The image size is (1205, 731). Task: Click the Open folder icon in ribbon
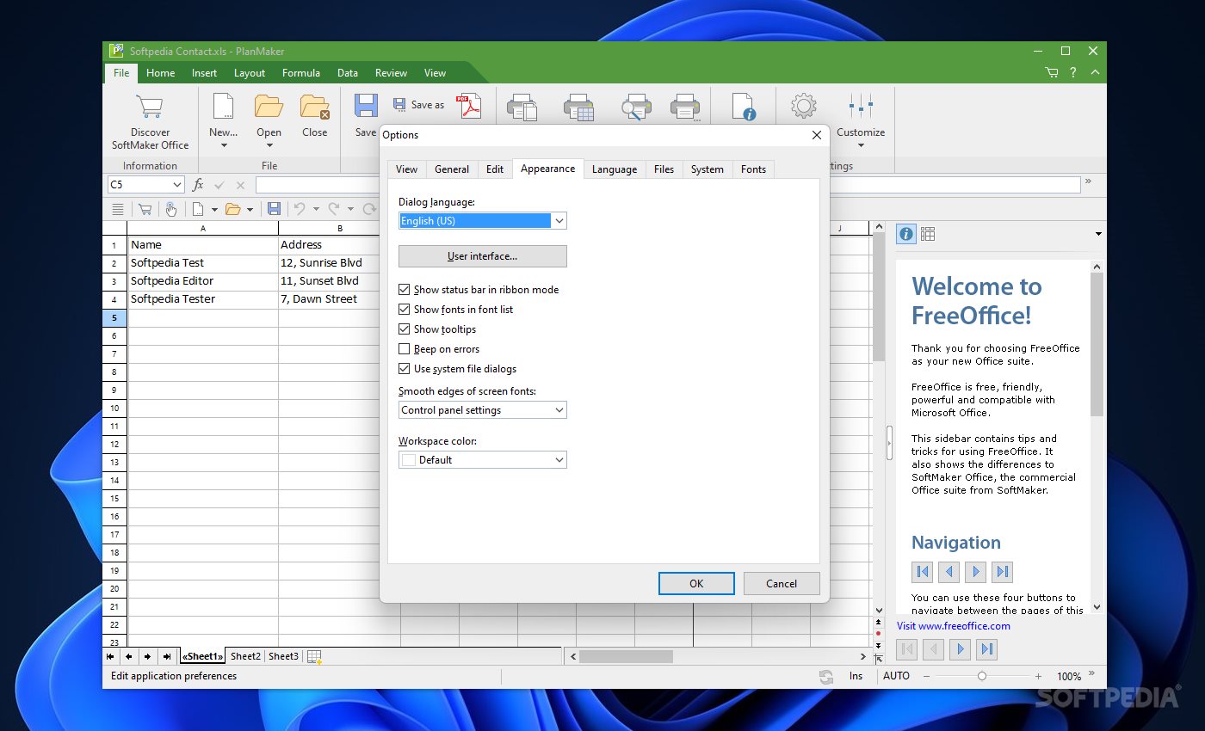[269, 107]
